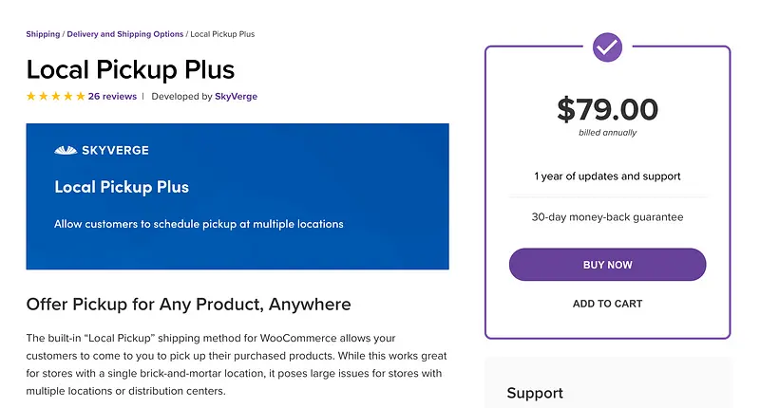760x408 pixels.
Task: Go to Delivery and Shipping Options breadcrumb
Action: click(x=125, y=34)
